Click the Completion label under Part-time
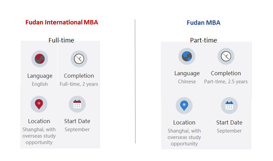The height and width of the screenshot is (161, 273). tap(226, 73)
